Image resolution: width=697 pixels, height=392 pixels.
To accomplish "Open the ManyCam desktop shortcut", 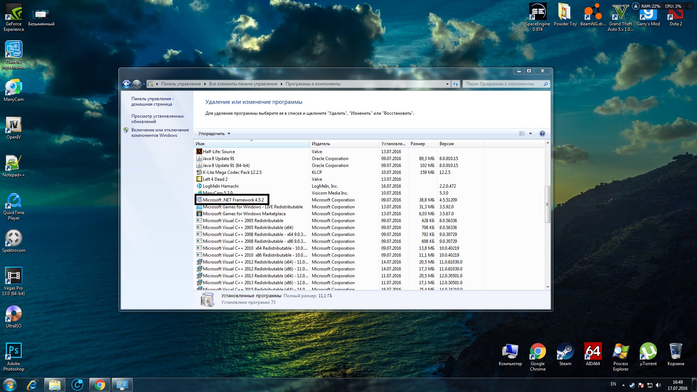I will coord(13,90).
